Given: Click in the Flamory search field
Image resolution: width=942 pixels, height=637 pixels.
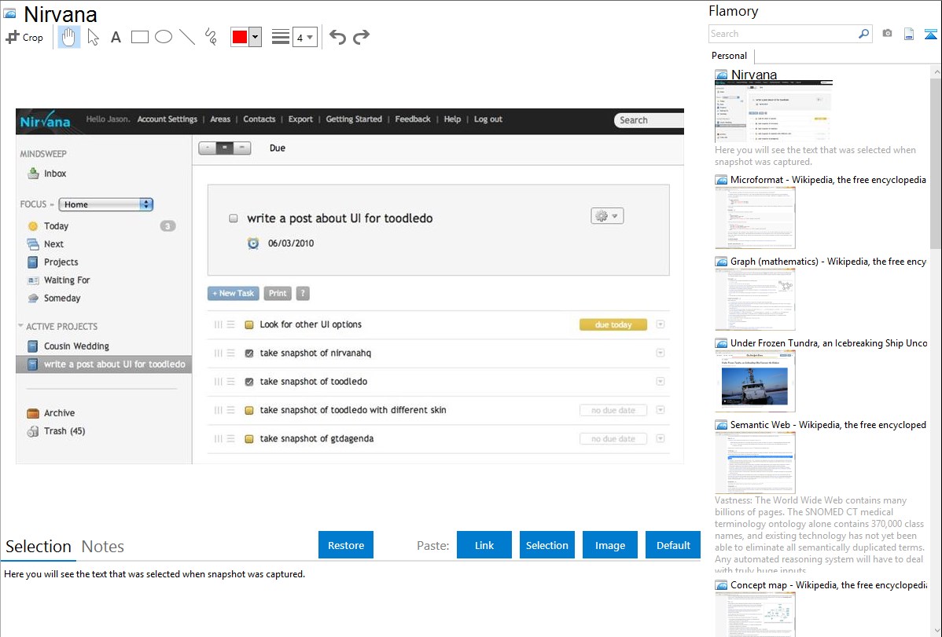Looking at the screenshot, I should click(782, 34).
